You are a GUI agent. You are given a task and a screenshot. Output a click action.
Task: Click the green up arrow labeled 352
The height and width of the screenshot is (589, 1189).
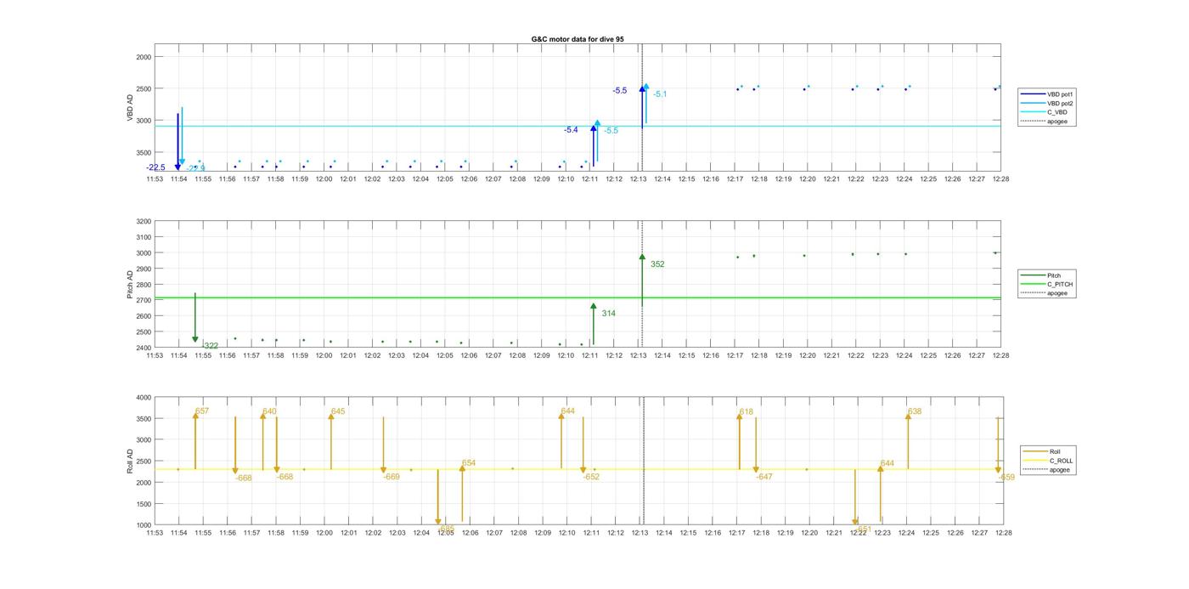click(x=642, y=280)
